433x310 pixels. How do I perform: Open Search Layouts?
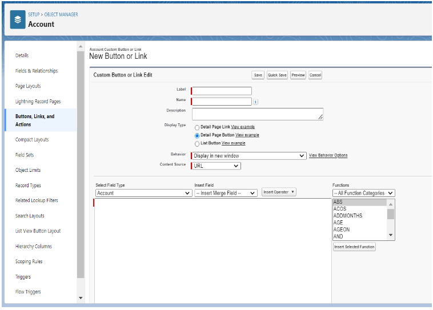pyautogui.click(x=30, y=216)
